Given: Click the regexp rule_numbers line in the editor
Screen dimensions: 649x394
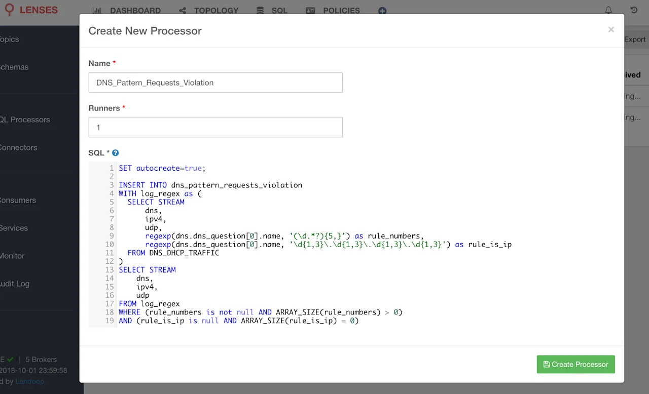Looking at the screenshot, I should tap(284, 236).
